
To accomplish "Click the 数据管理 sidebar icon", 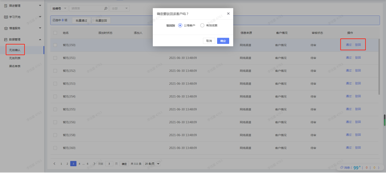I will (x=6, y=39).
